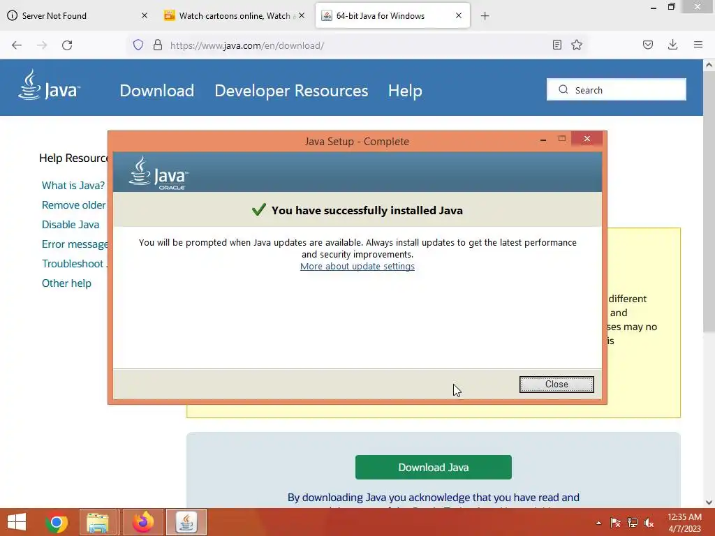Open the Error message help link
The width and height of the screenshot is (715, 536).
coord(75,244)
